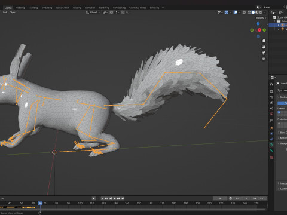Viewport: 287px width, 215px height.
Task: Play the animation forward
Action: click(114, 198)
